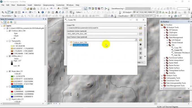Collapse the 3D Analyst Tools toolbox

coord(162,27)
